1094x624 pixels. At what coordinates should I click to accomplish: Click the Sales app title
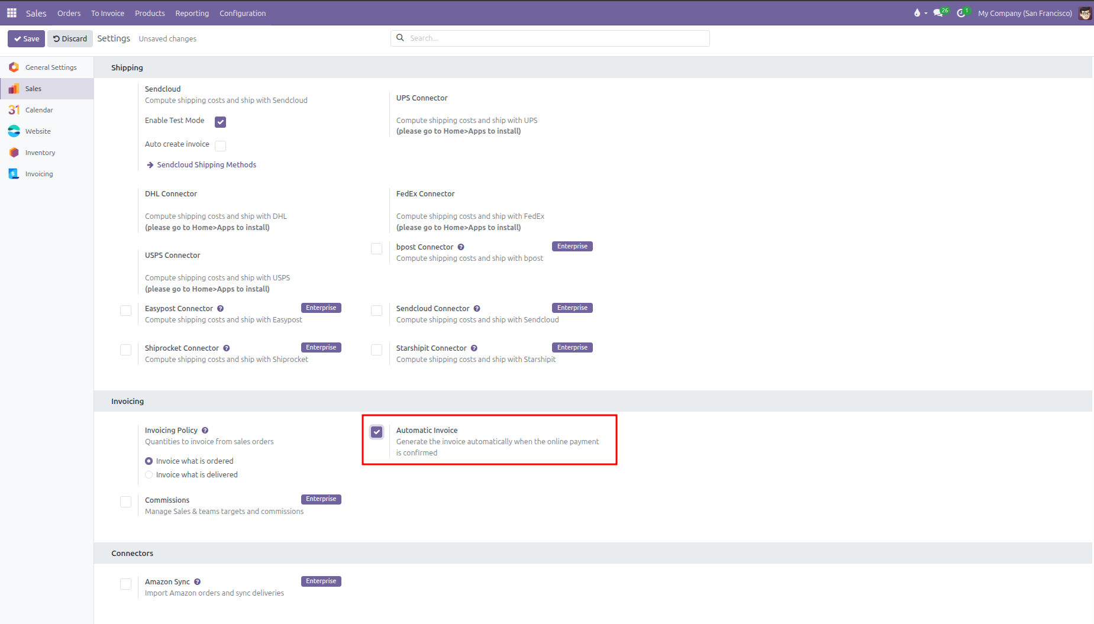[x=36, y=13]
